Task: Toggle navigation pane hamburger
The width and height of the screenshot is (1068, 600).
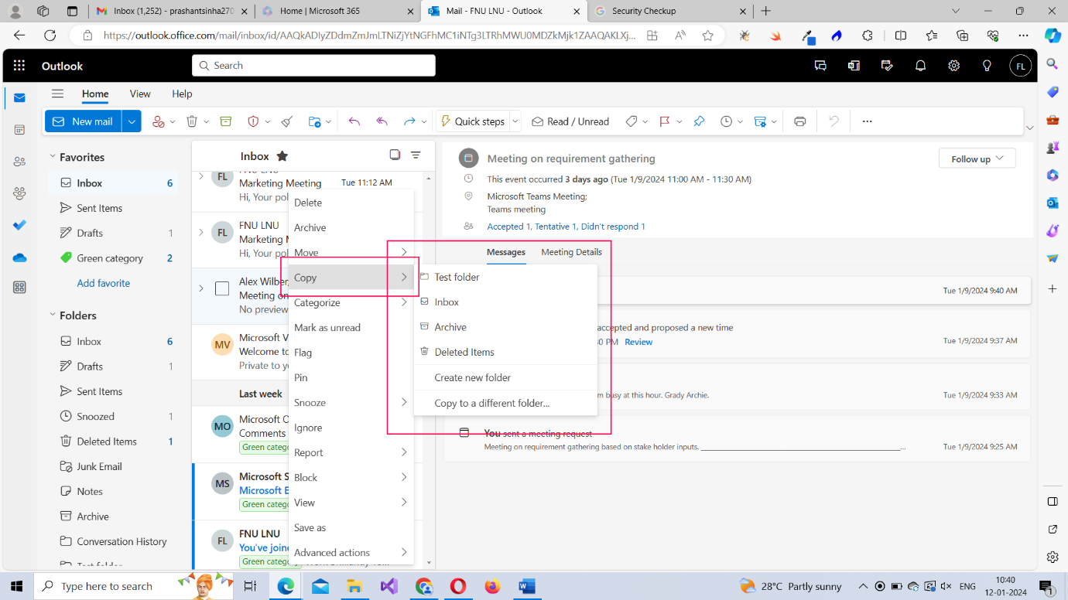Action: click(x=57, y=94)
